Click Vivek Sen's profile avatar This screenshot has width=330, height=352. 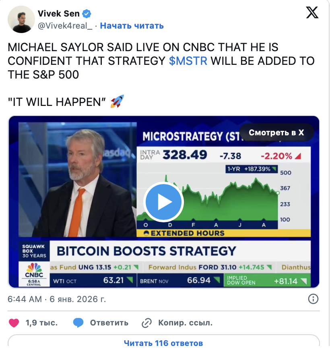click(x=21, y=19)
